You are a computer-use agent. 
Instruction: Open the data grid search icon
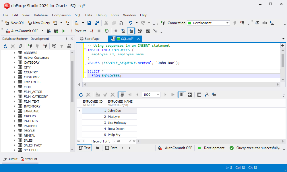pyautogui.click(x=207, y=94)
